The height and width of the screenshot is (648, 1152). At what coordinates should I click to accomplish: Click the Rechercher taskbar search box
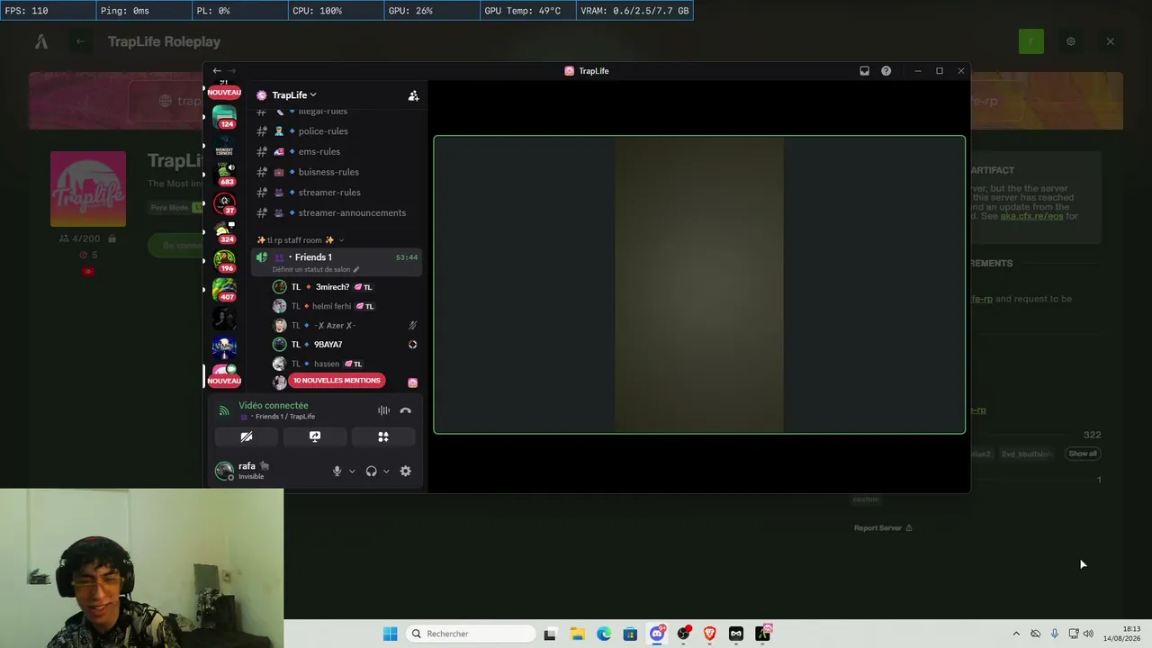tap(470, 634)
